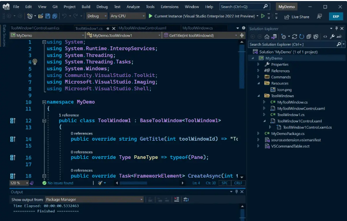Click Pending Changes Filter clock icon
This screenshot has width=347, height=221.
coord(284,37)
